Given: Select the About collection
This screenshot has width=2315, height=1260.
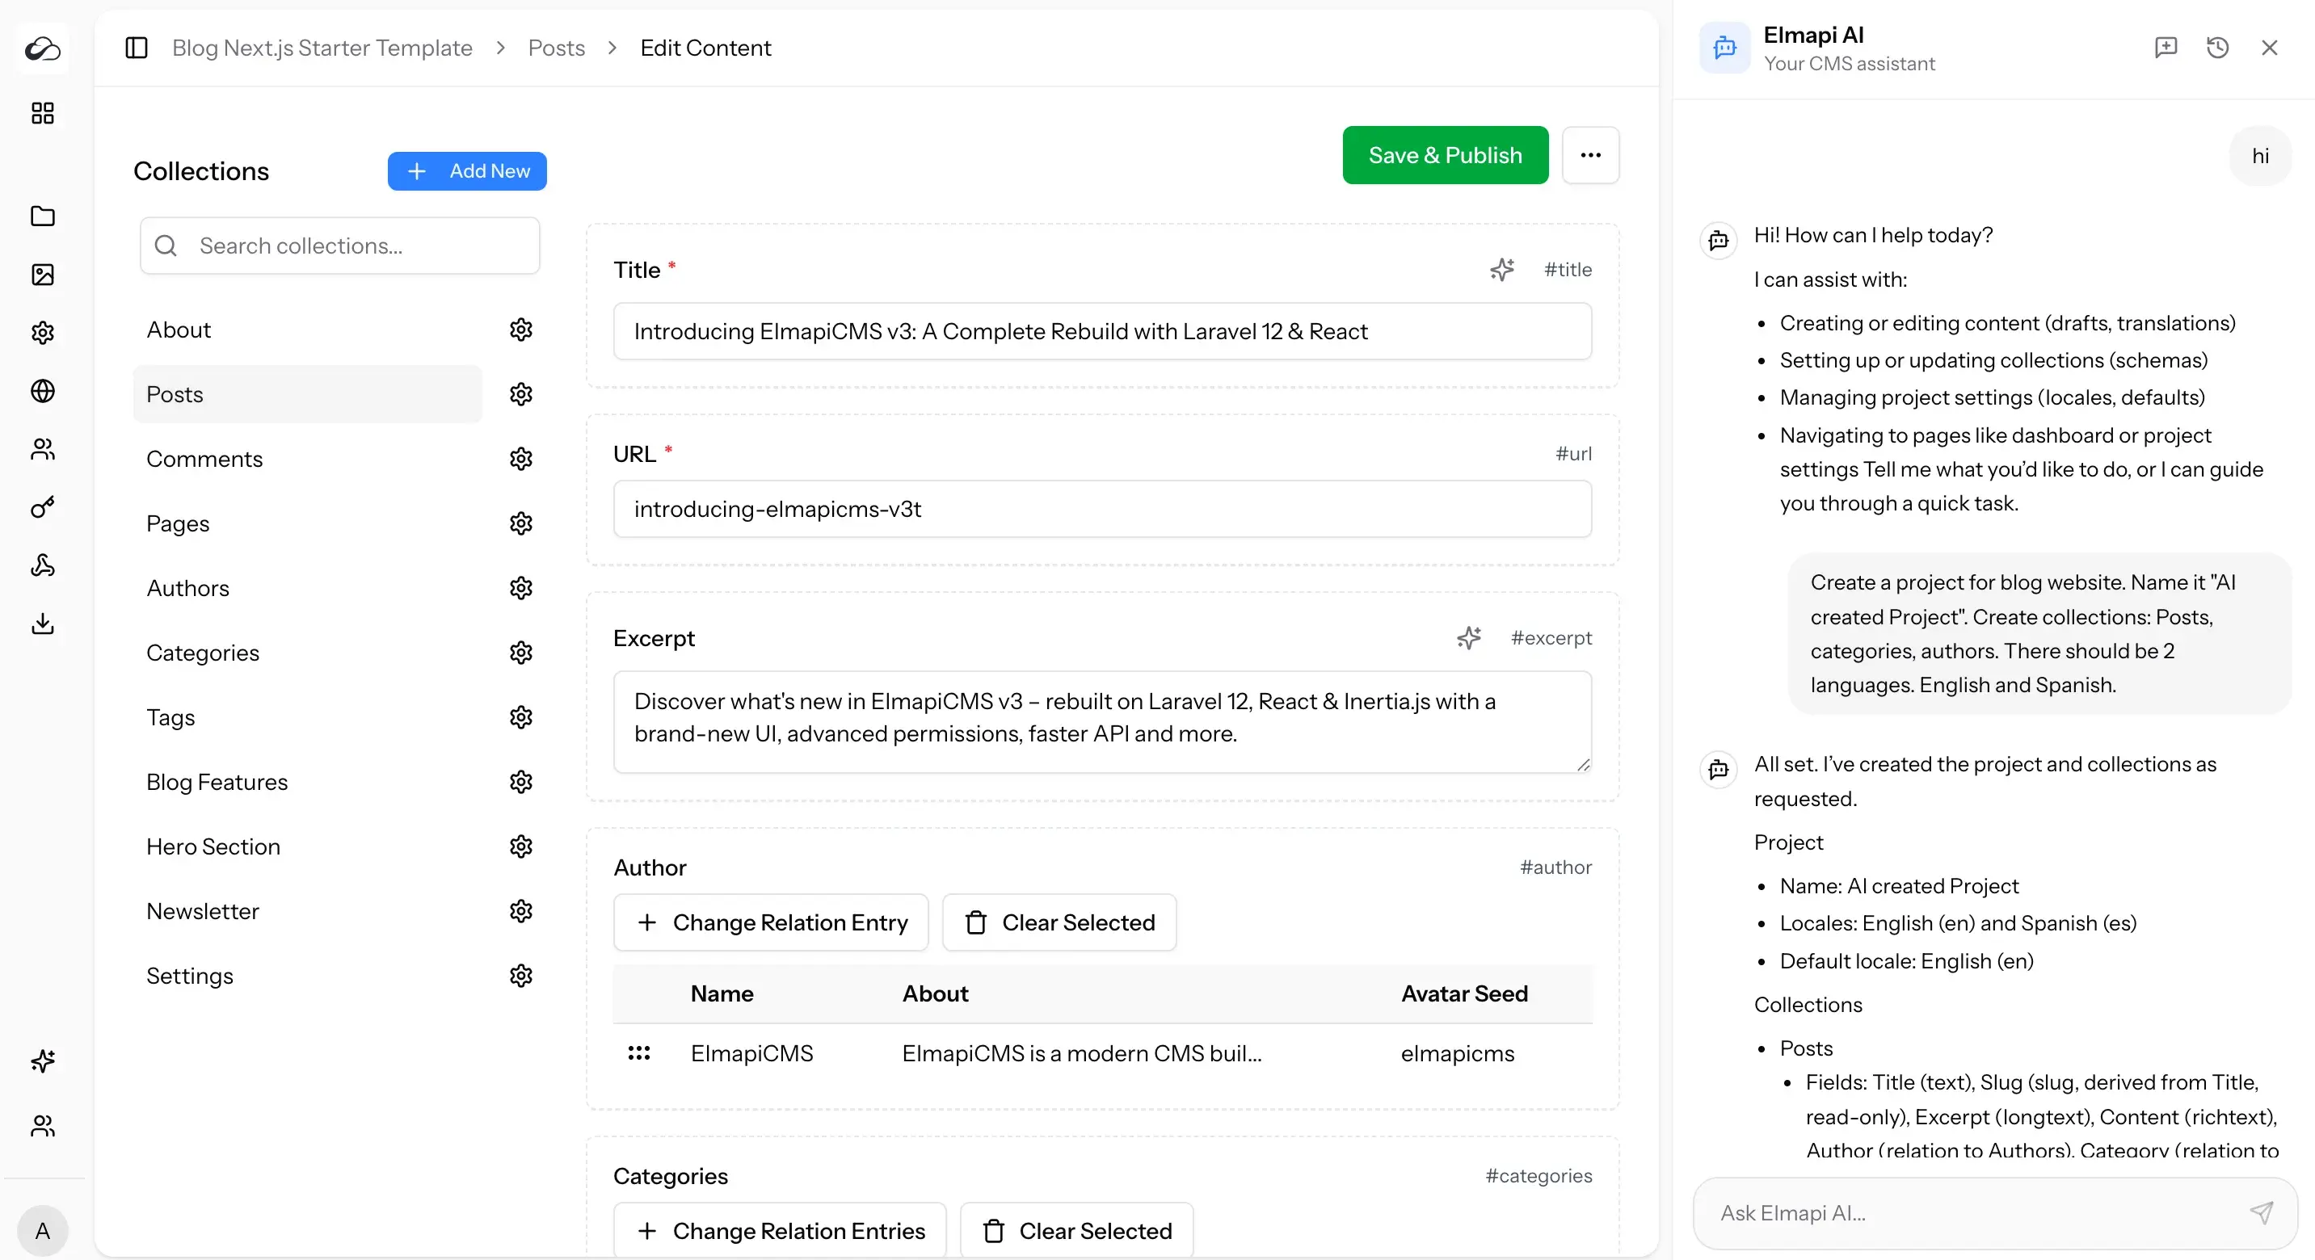Looking at the screenshot, I should [307, 330].
